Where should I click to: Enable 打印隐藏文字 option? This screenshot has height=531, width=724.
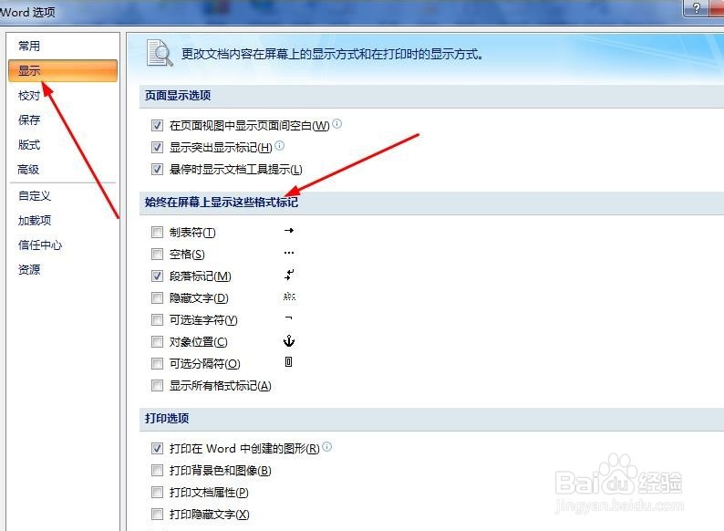coord(157,514)
